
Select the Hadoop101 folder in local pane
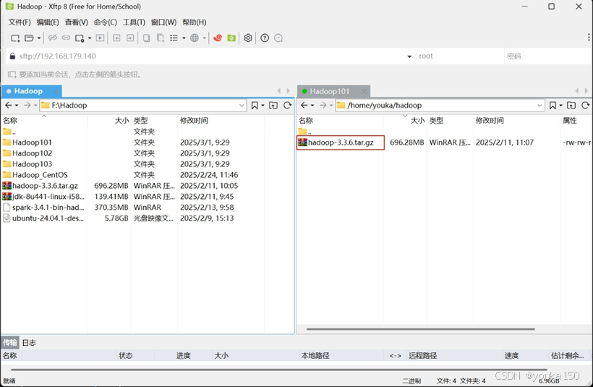32,143
